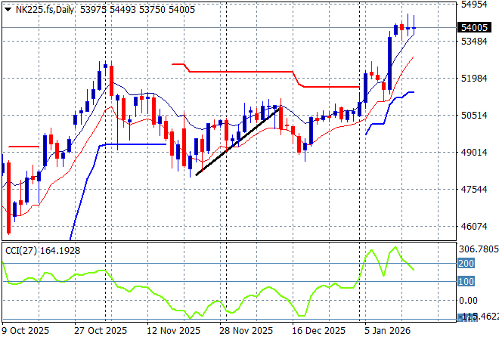
Task: Select the long red horizontal resistance line
Action: tap(240, 72)
